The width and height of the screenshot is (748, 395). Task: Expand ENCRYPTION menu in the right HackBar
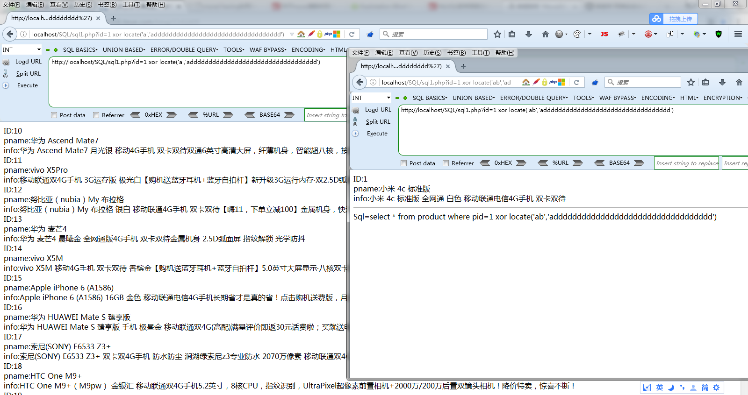[723, 98]
